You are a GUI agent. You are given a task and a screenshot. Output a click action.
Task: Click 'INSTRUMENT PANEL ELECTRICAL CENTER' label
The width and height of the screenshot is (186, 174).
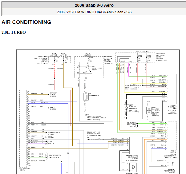pos(41,60)
